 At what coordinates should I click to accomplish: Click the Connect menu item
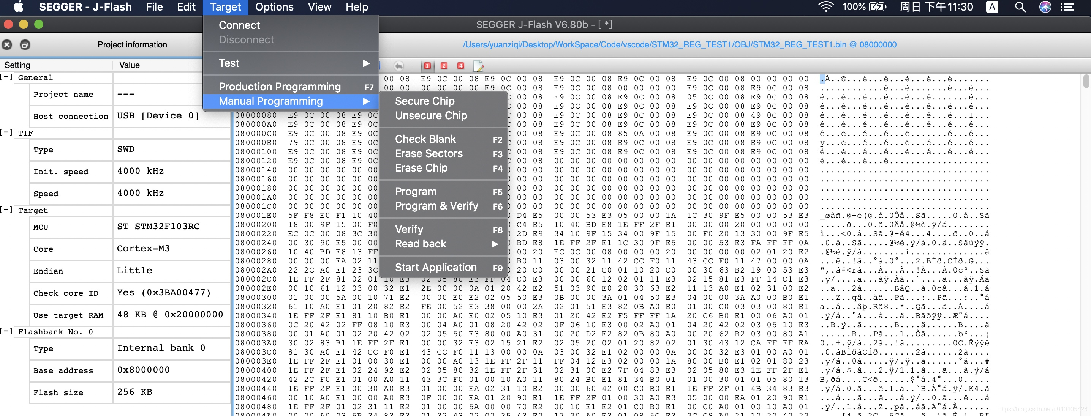click(x=239, y=24)
